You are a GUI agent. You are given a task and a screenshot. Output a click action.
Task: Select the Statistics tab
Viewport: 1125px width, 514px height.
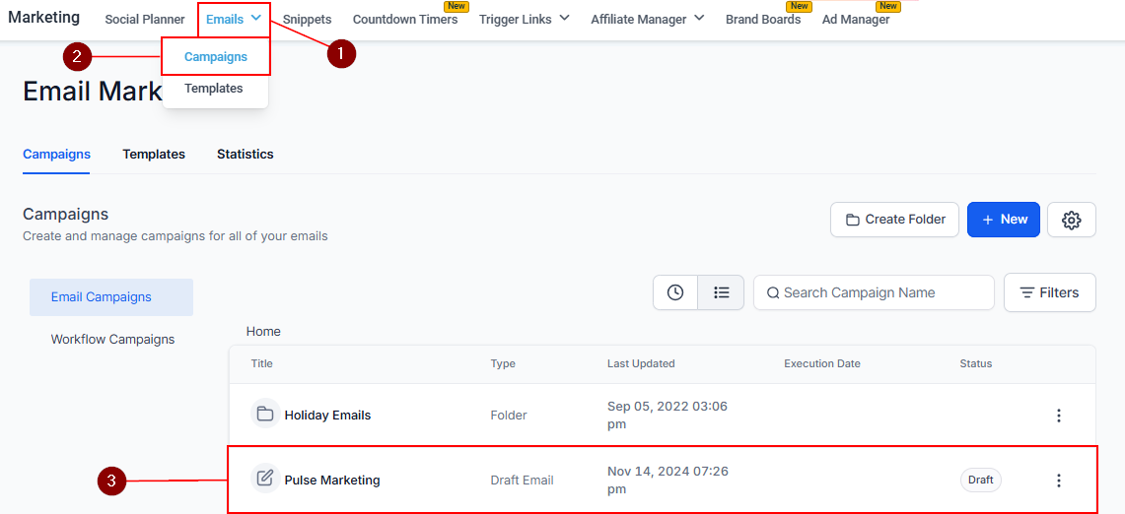point(246,155)
